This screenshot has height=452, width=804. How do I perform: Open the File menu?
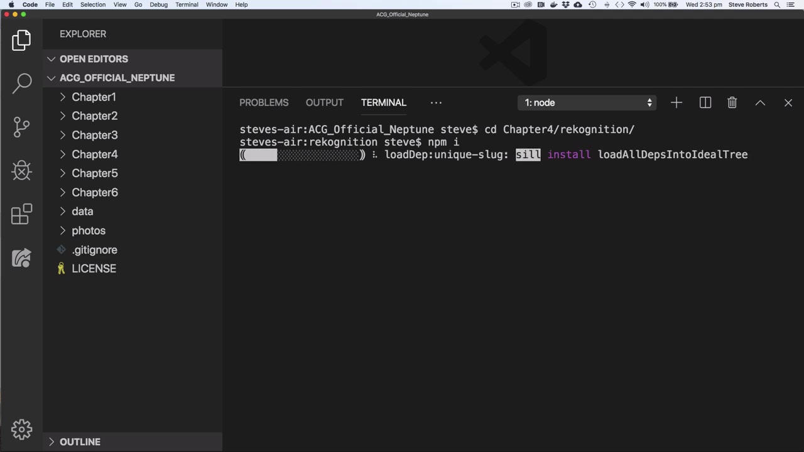coord(50,4)
